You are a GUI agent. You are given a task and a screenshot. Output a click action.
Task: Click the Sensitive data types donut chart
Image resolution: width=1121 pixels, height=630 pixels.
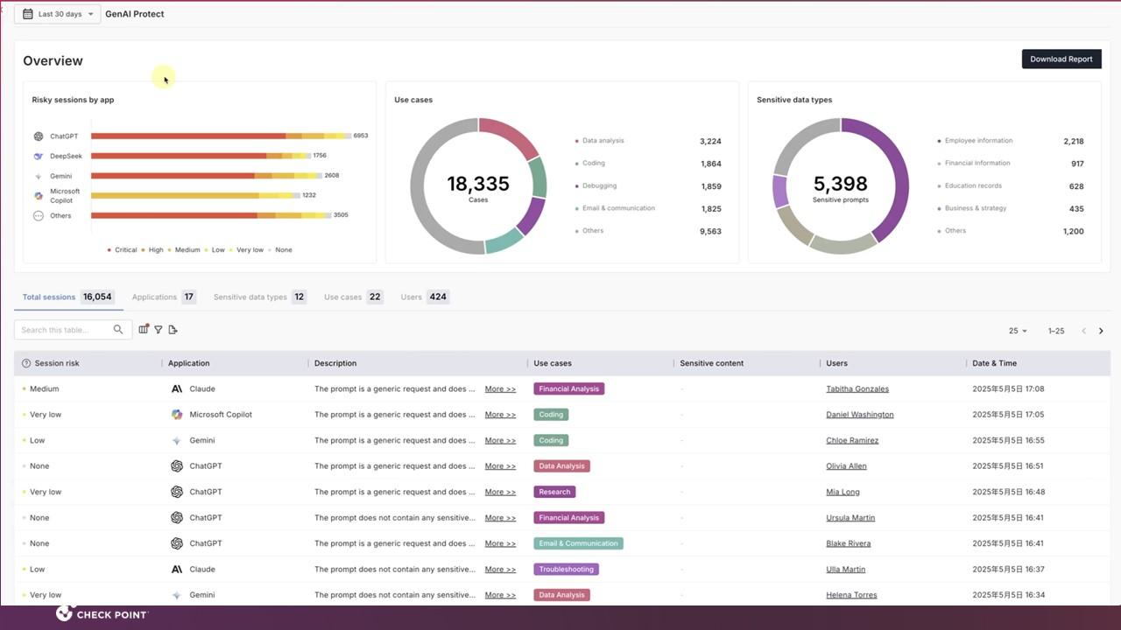coord(841,186)
